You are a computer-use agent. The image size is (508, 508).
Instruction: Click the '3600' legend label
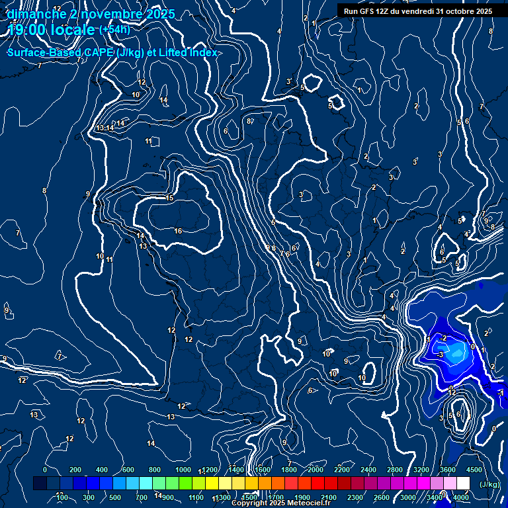tap(448, 470)
